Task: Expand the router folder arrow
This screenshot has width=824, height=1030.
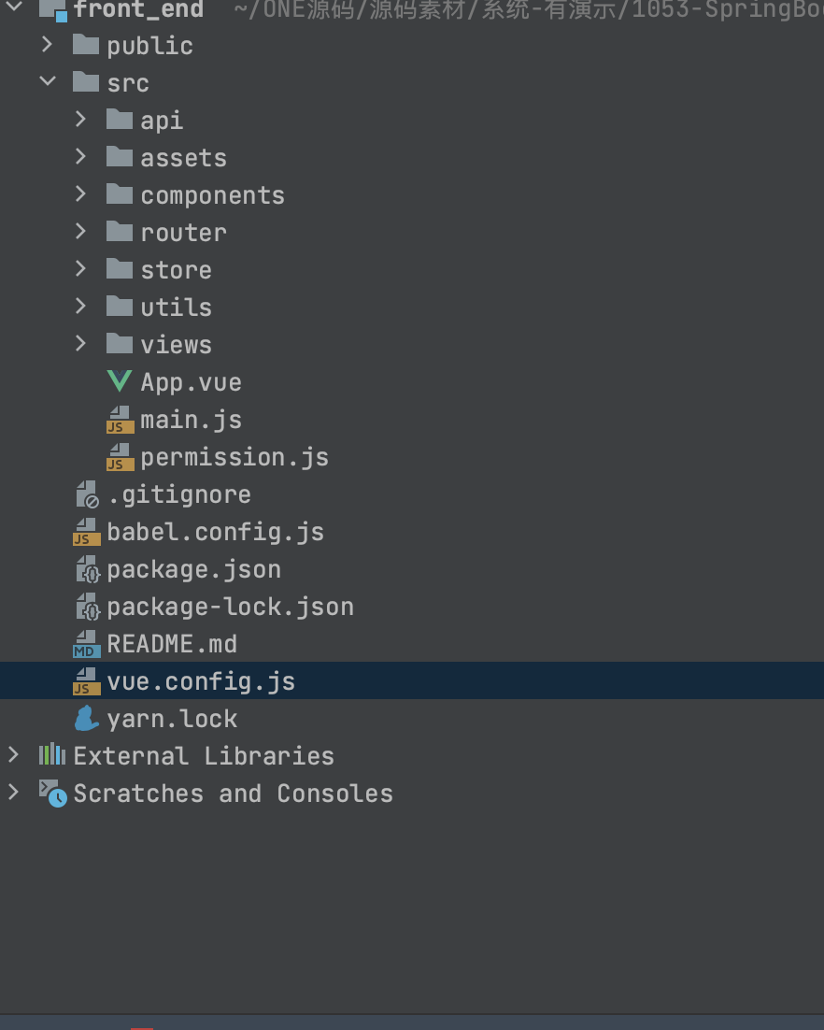Action: pos(80,231)
